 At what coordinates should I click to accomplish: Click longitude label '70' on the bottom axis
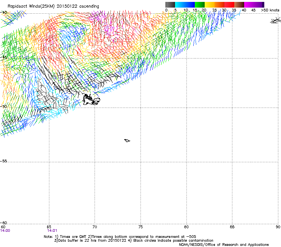95,227
